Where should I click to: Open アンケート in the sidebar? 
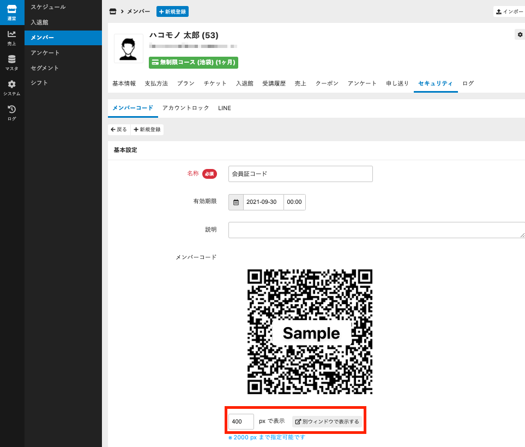point(45,53)
